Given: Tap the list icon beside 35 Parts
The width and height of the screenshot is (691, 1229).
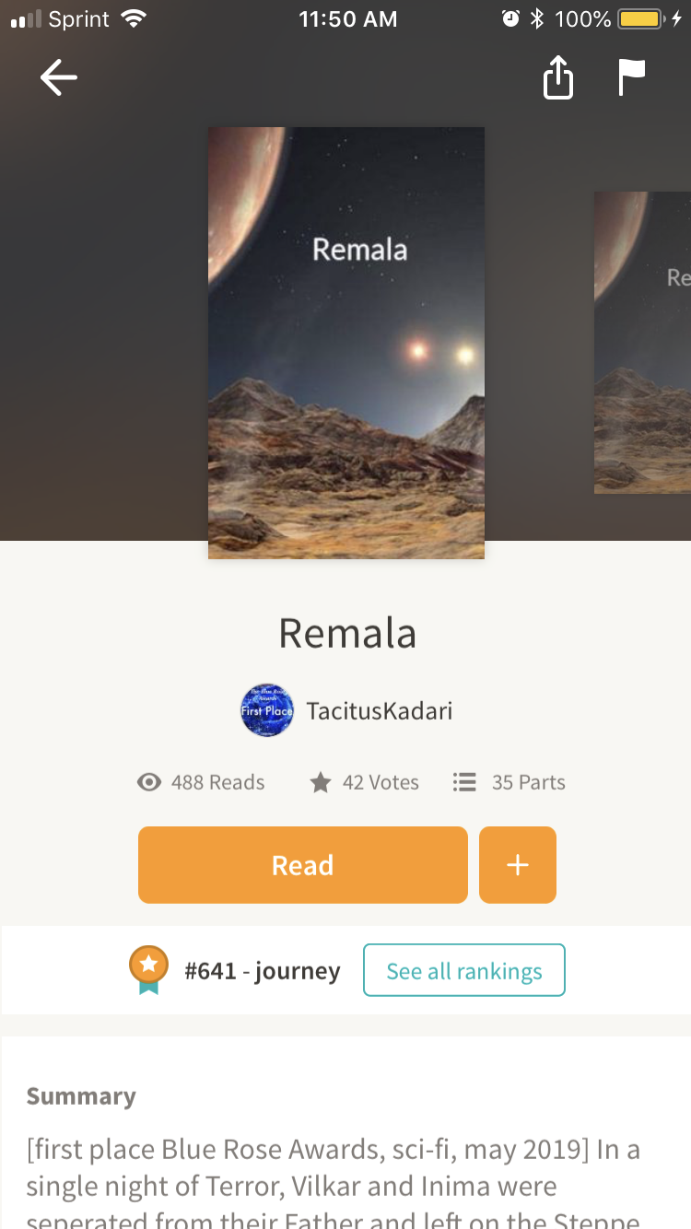Looking at the screenshot, I should 464,782.
